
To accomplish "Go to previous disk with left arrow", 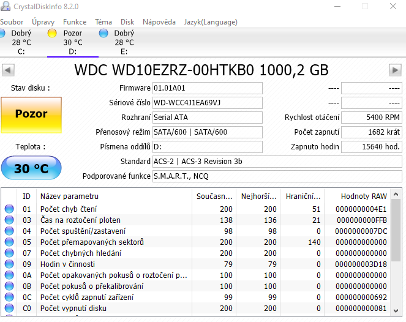I will point(8,70).
